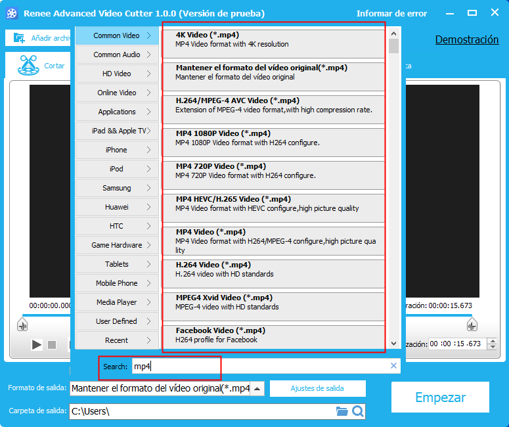
Task: Click the format list scrollbar thumb
Action: pos(394,46)
